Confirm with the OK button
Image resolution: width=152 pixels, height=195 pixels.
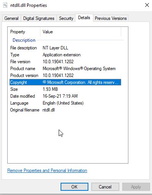click(74, 187)
